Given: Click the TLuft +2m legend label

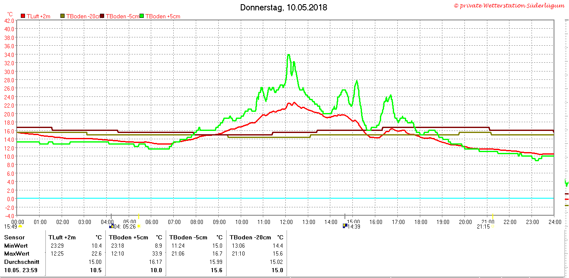Looking at the screenshot, I should coord(38,16).
